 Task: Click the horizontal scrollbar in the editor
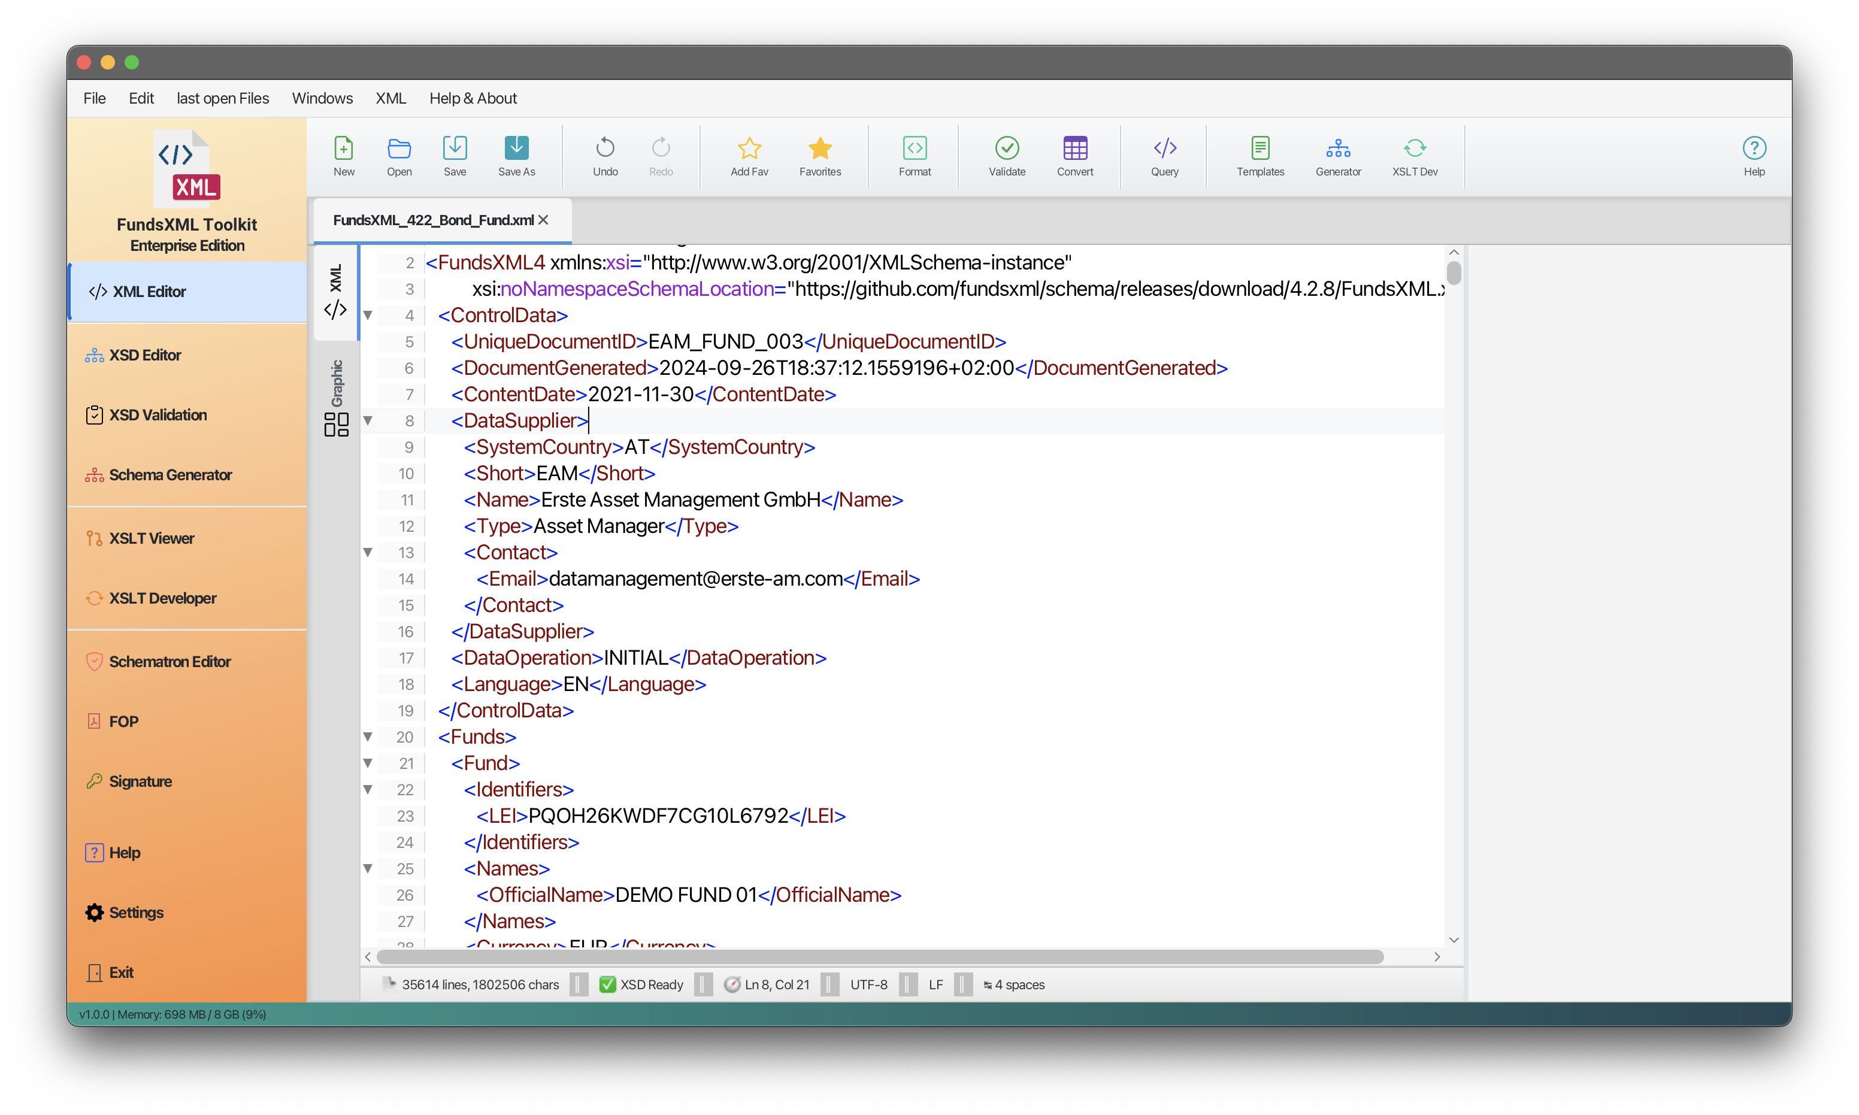[x=879, y=956]
